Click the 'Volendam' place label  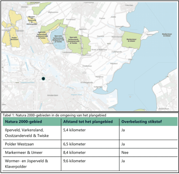click(x=129, y=5)
